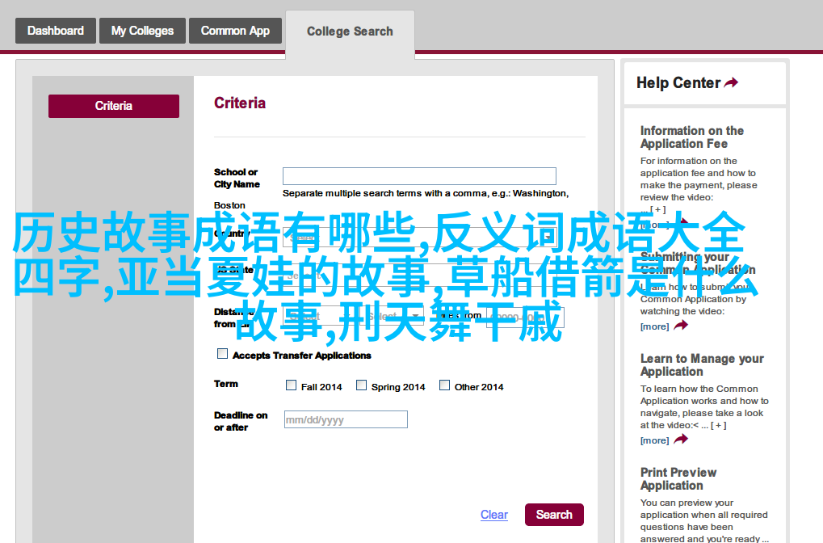This screenshot has height=543, width=823.
Task: Click the Clear link
Action: pyautogui.click(x=493, y=515)
